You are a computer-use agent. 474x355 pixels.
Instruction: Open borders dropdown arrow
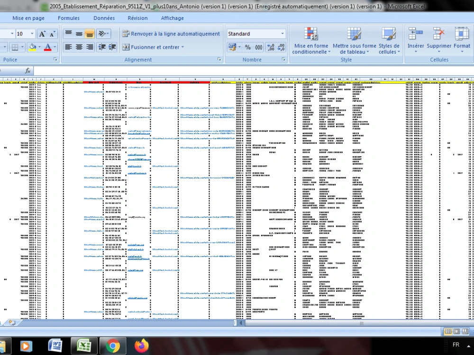(22, 47)
